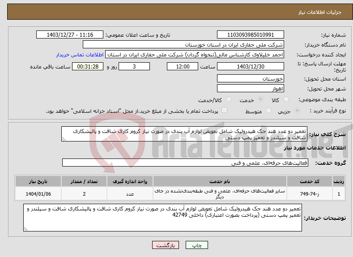Click the توضیحات خریدار label

point(325,218)
